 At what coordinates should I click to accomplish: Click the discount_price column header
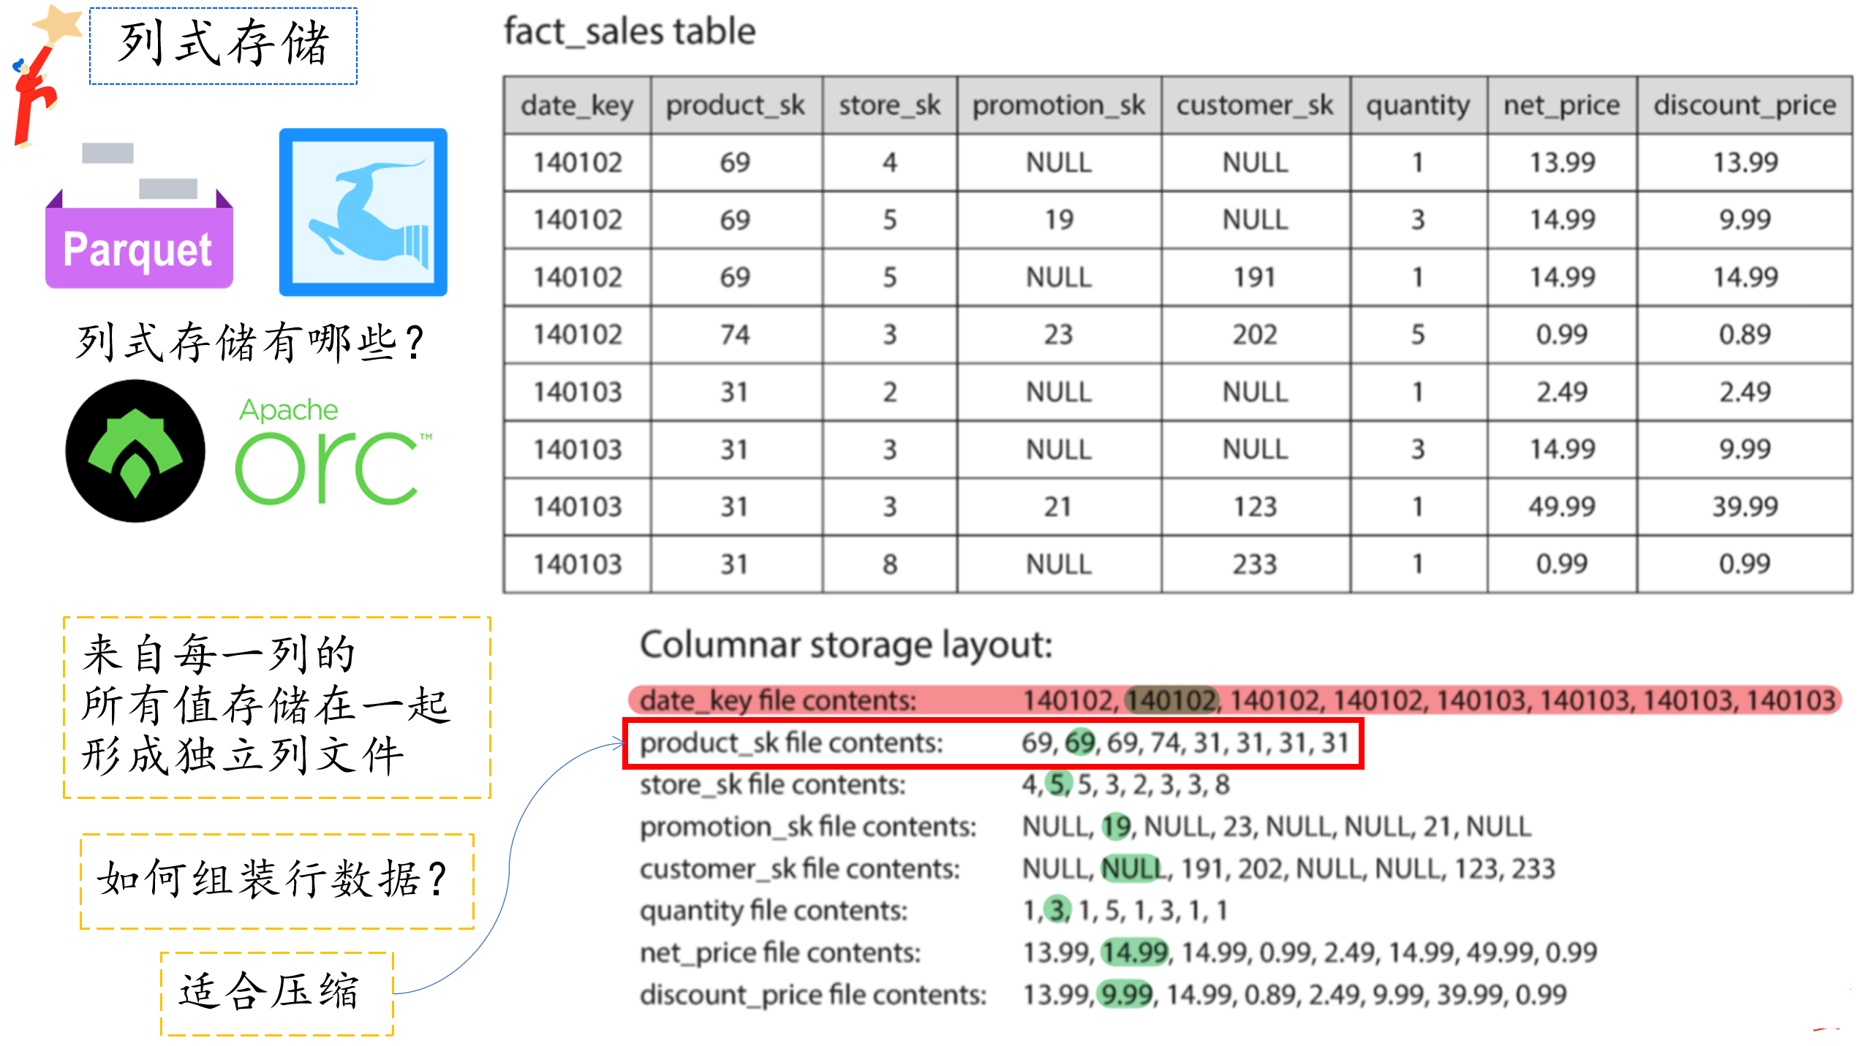pyautogui.click(x=1744, y=105)
